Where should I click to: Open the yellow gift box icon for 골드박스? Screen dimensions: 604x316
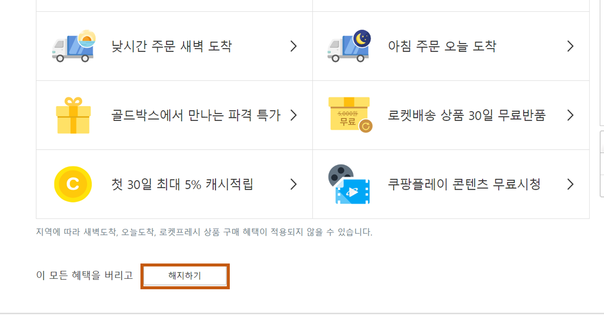point(72,114)
